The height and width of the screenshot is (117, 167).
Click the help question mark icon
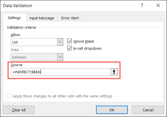tap(142, 5)
